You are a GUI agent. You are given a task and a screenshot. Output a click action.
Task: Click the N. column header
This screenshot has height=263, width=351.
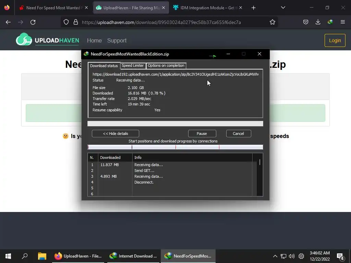(93, 158)
